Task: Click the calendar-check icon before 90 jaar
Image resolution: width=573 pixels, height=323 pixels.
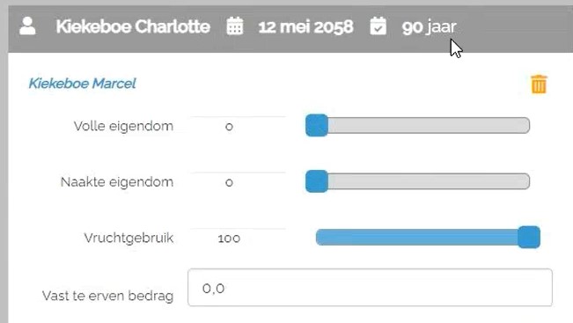Action: click(x=378, y=26)
